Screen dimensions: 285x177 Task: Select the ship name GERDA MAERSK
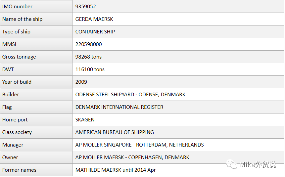pos(94,19)
